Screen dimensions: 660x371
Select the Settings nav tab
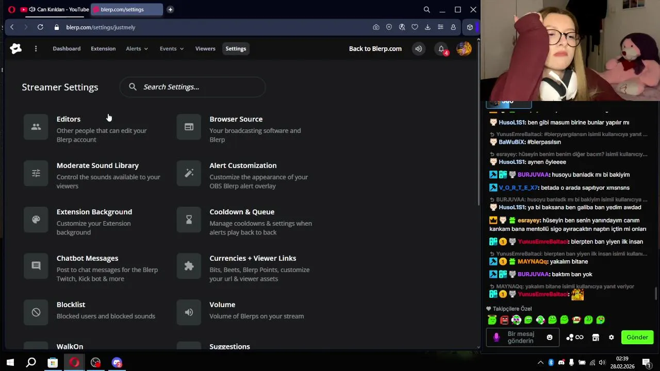click(x=236, y=48)
